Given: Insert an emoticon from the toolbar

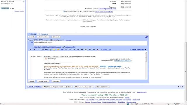Looking at the screenshot, I should [x=58, y=50].
